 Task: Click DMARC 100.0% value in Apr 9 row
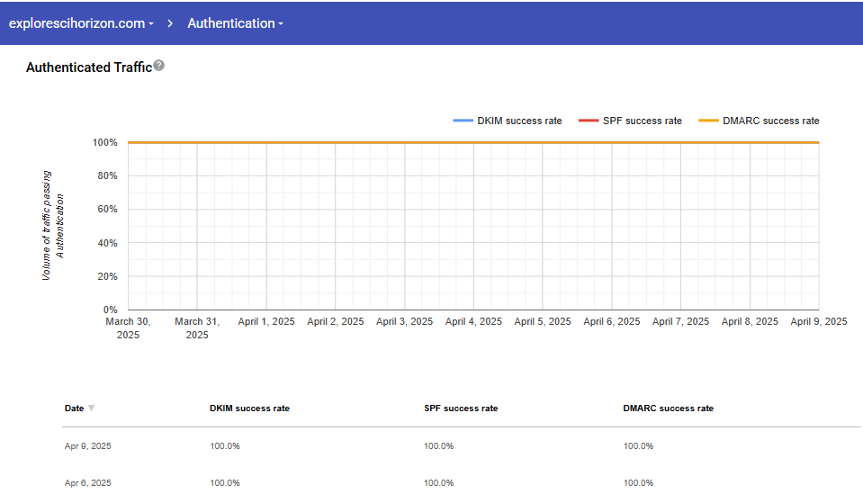point(638,446)
